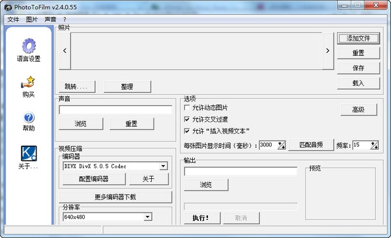Close the PhotoToFilm window
Image resolution: width=391 pixels, height=238 pixels.
(376, 5)
